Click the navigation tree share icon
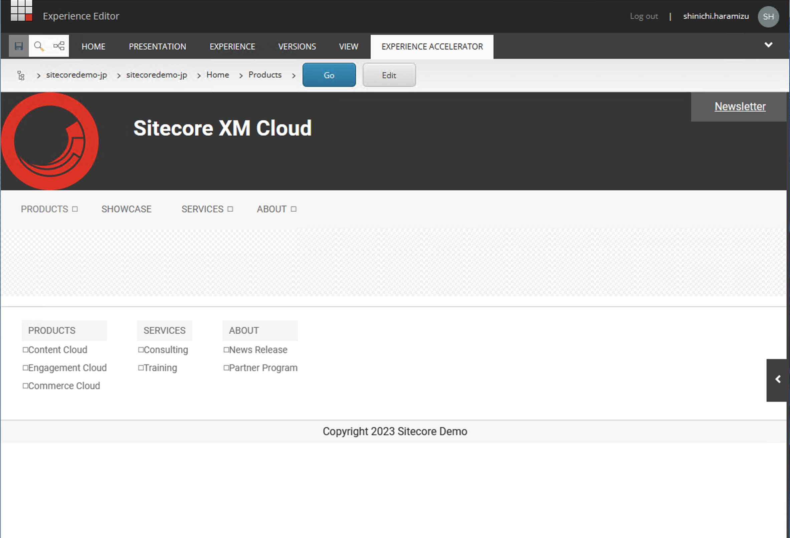The height and width of the screenshot is (538, 790). tap(59, 46)
